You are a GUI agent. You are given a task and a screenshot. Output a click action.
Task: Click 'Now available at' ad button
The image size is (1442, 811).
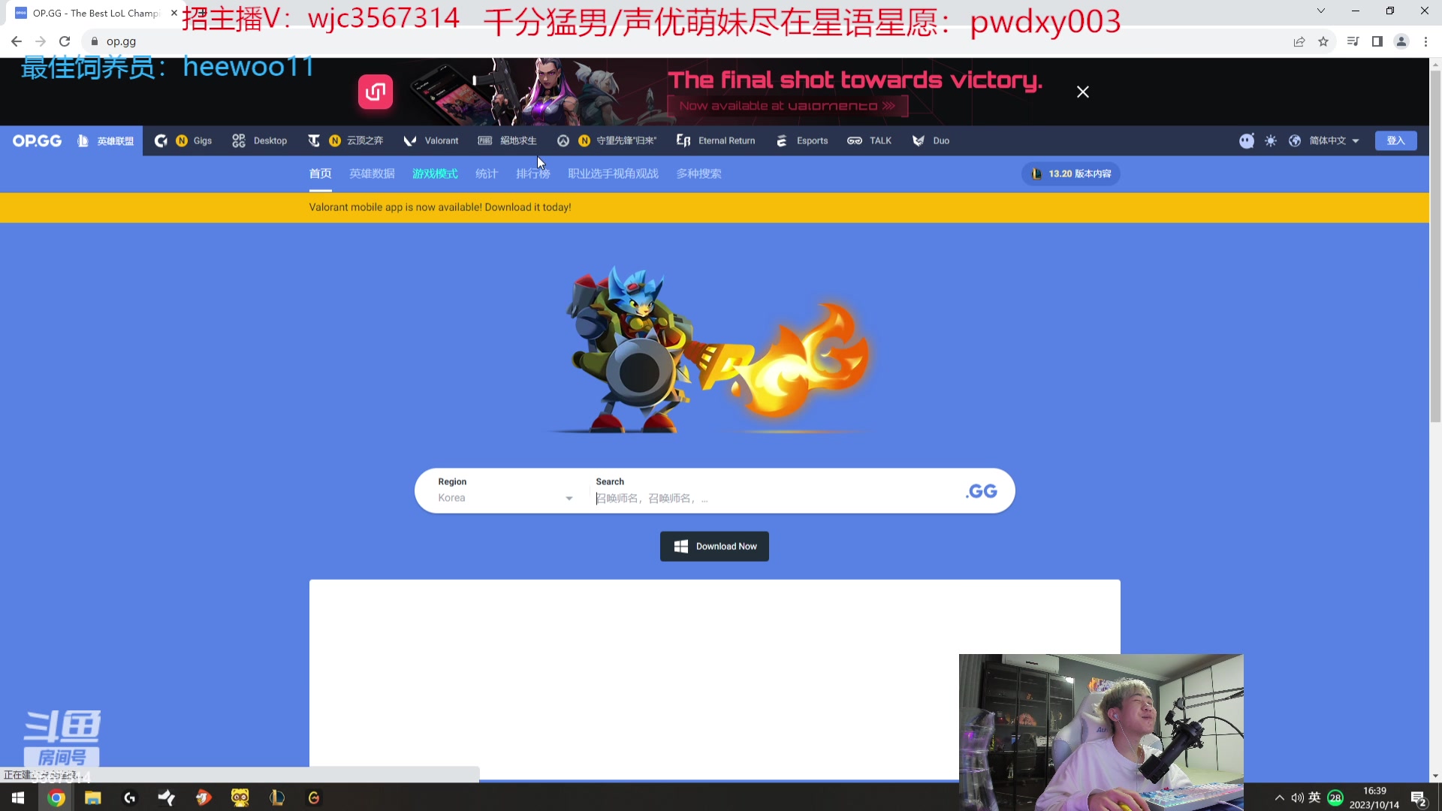(x=787, y=106)
